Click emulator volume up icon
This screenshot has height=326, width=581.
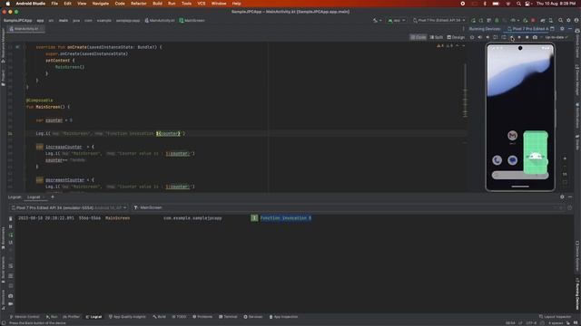tap(480, 37)
